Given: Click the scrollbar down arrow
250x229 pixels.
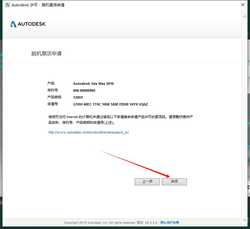Looking at the screenshot, I should click(245, 220).
